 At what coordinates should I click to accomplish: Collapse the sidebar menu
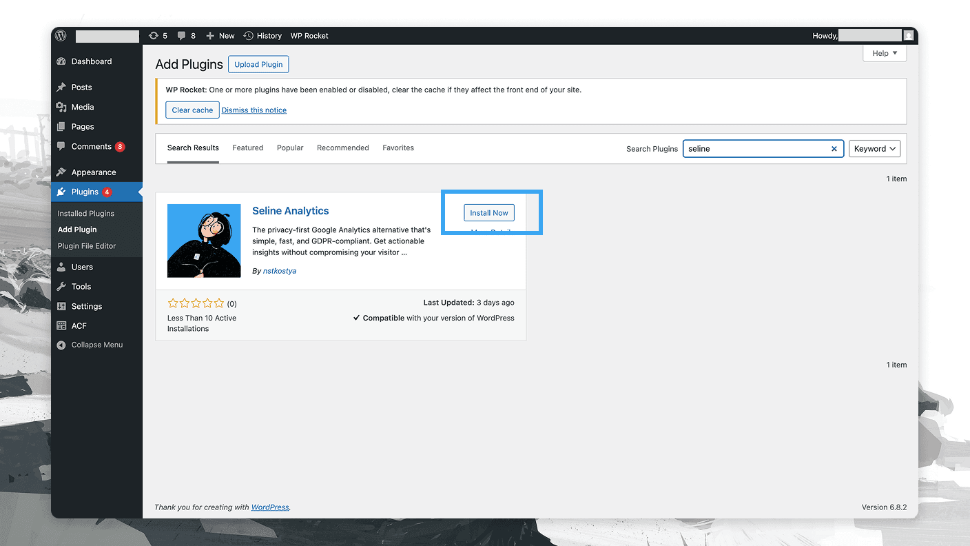click(90, 345)
